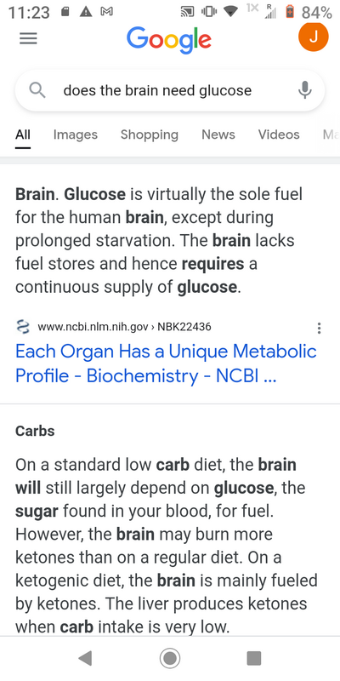The image size is (340, 681).
Task: Switch to the News tab
Action: click(x=218, y=134)
